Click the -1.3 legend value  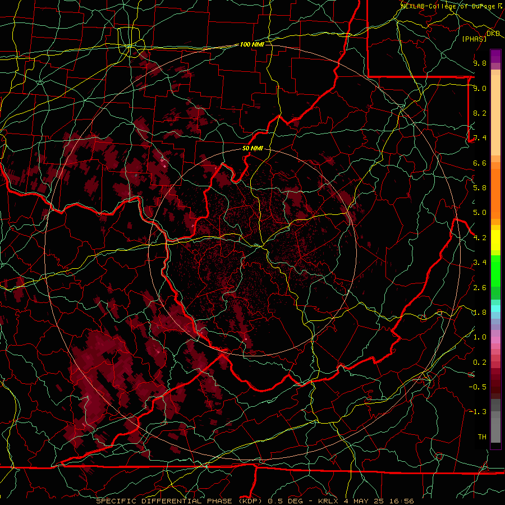478,412
